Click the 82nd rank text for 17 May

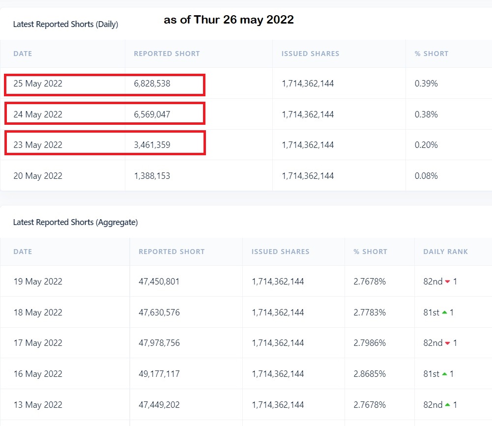pos(433,343)
